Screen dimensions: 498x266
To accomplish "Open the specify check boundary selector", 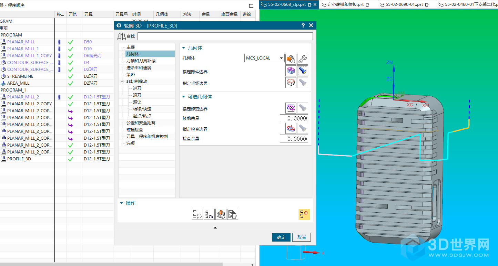I will coord(291,128).
